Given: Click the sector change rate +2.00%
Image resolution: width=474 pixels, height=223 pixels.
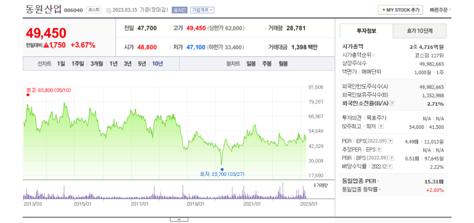Looking at the screenshot, I should click(x=435, y=190).
